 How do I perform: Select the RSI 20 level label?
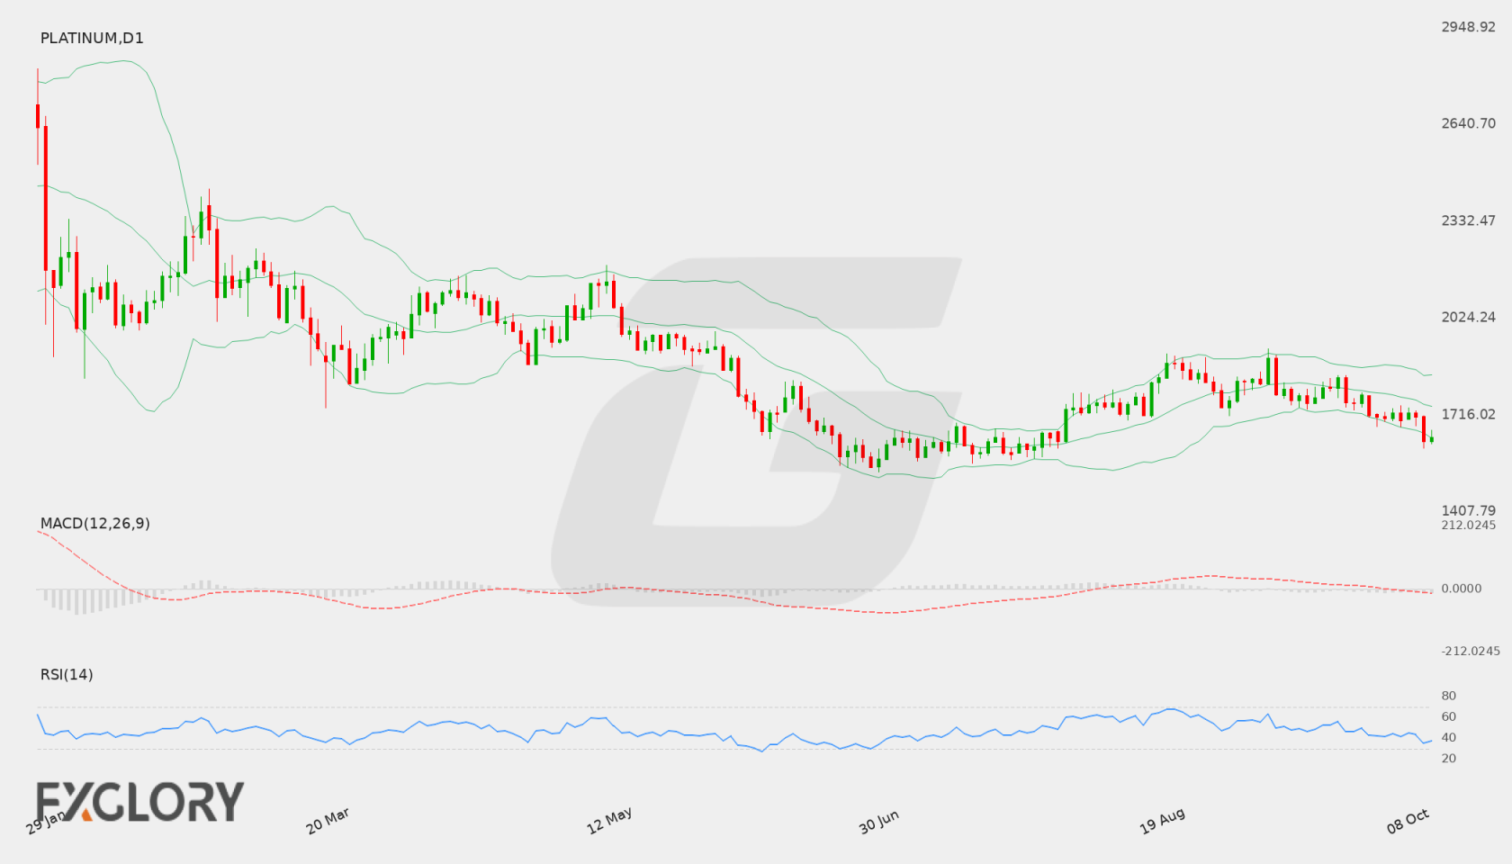1449,758
